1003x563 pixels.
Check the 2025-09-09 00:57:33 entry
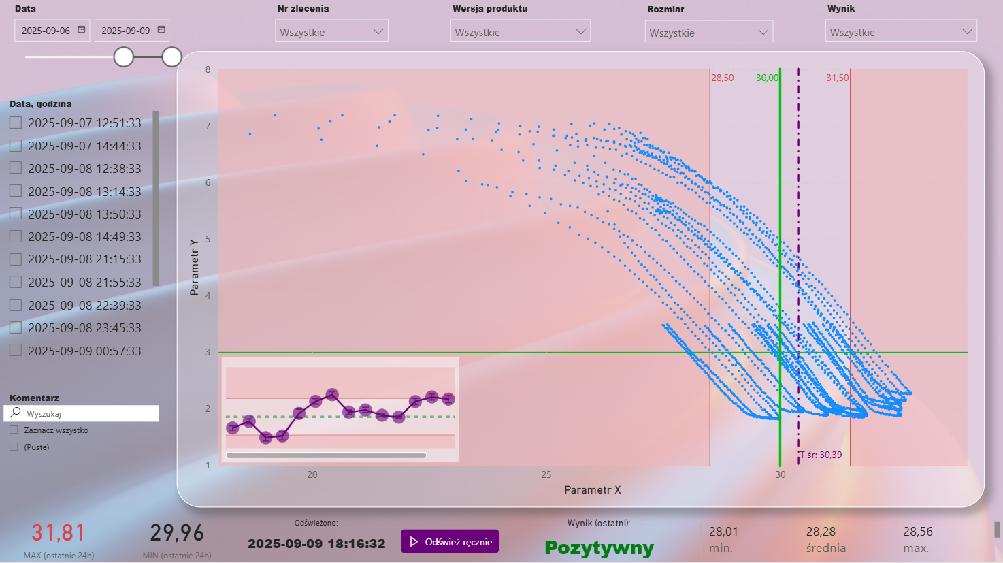[x=16, y=351]
